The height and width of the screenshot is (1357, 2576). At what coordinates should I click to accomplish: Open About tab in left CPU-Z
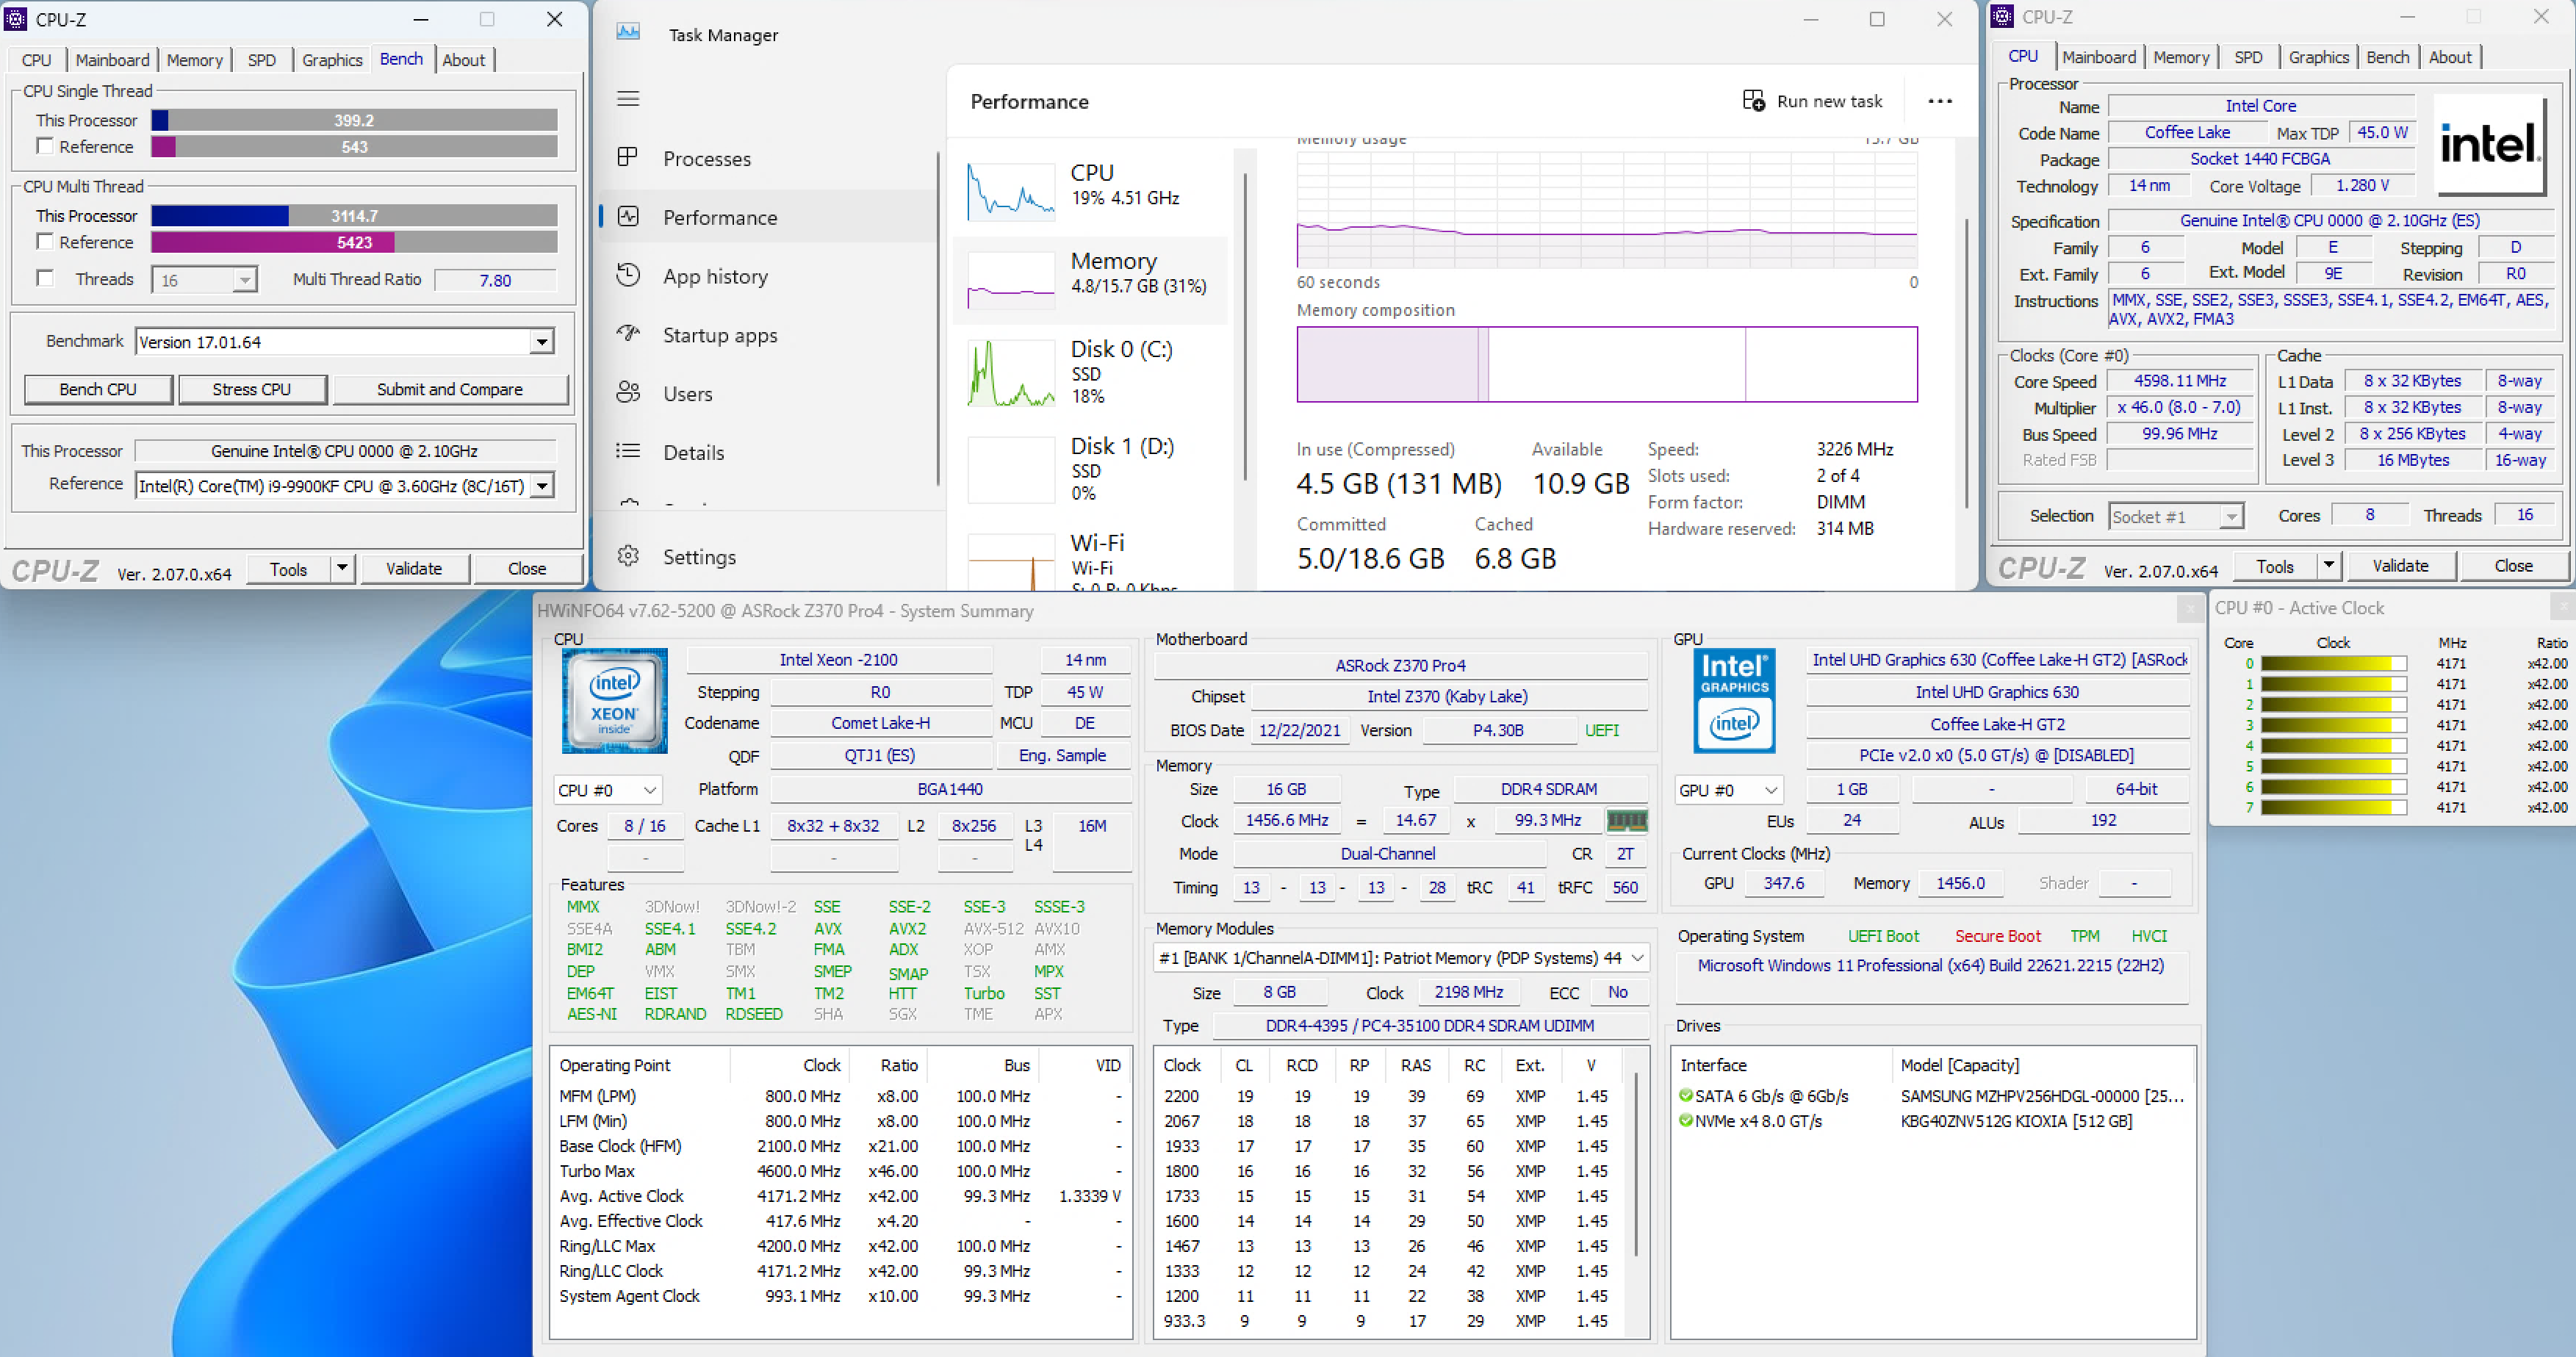(x=464, y=59)
